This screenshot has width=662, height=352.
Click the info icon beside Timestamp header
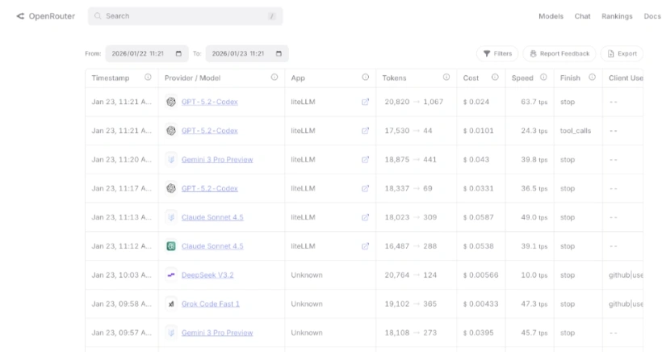pyautogui.click(x=148, y=78)
